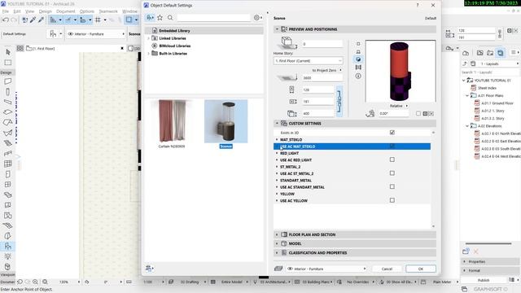Image resolution: width=521 pixels, height=293 pixels.
Task: Switch preview to 2D symbol view
Action: coord(358,43)
